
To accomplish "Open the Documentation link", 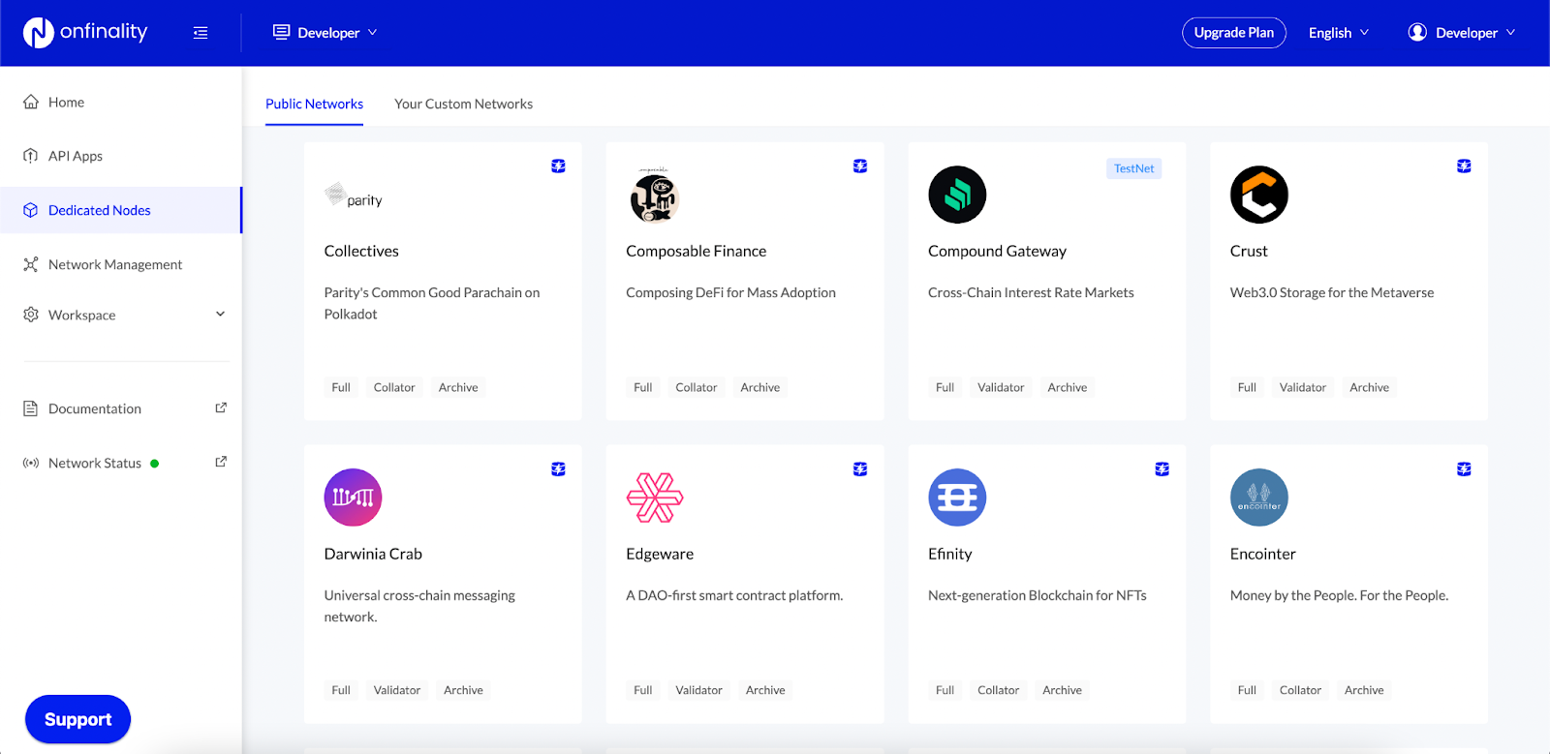I will click(95, 408).
